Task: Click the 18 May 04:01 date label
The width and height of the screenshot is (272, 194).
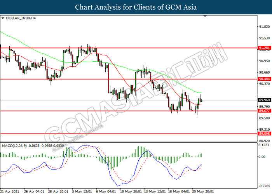Action: point(179,192)
